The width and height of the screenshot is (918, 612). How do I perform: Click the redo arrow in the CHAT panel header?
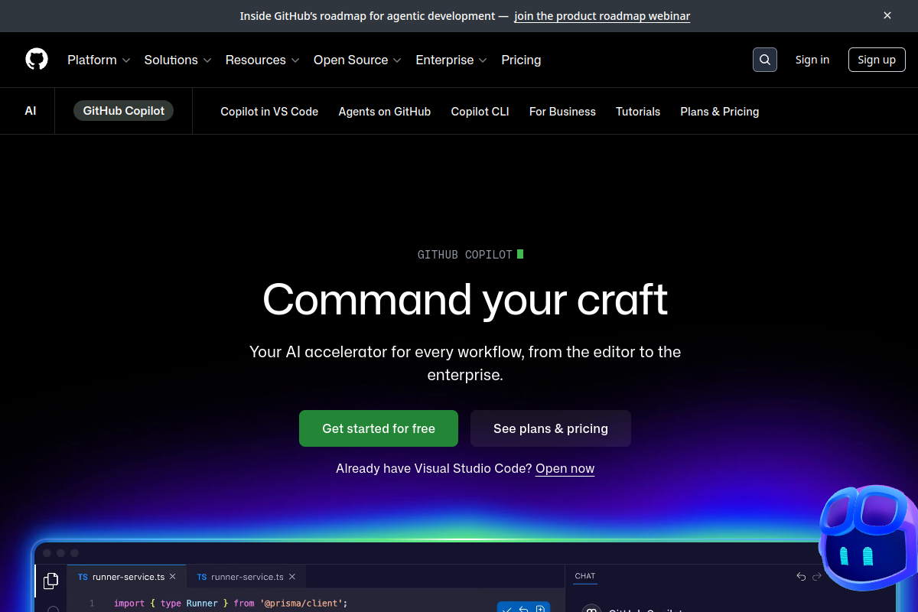(x=817, y=576)
